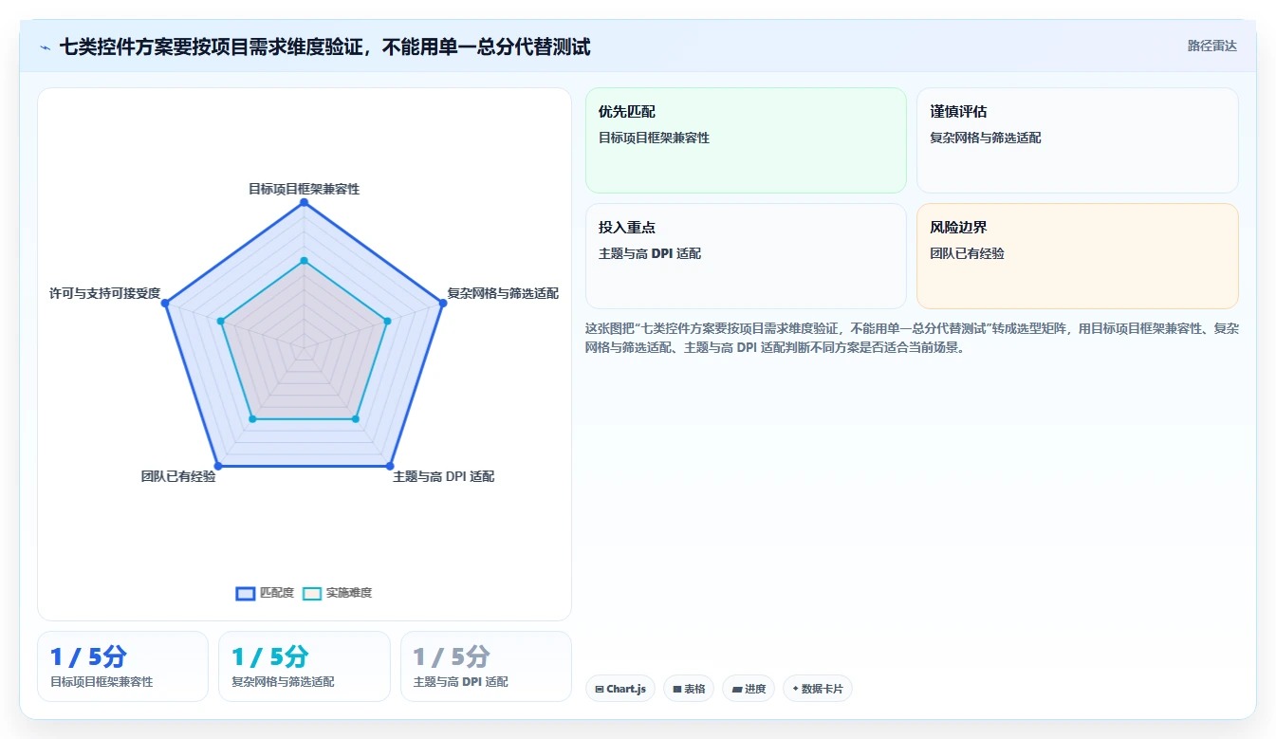Open the 优先匹配 green card

[746, 140]
